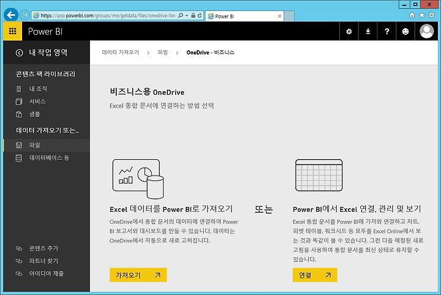This screenshot has width=441, height=295.
Task: Click the 콘텐츠 팩 라이브러리 section header
Action: pos(45,74)
